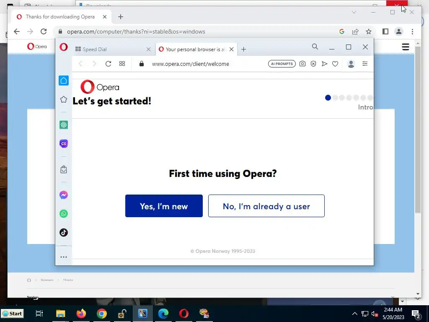The image size is (429, 322).
Task: Open File Explorer from taskbar
Action: 60,314
